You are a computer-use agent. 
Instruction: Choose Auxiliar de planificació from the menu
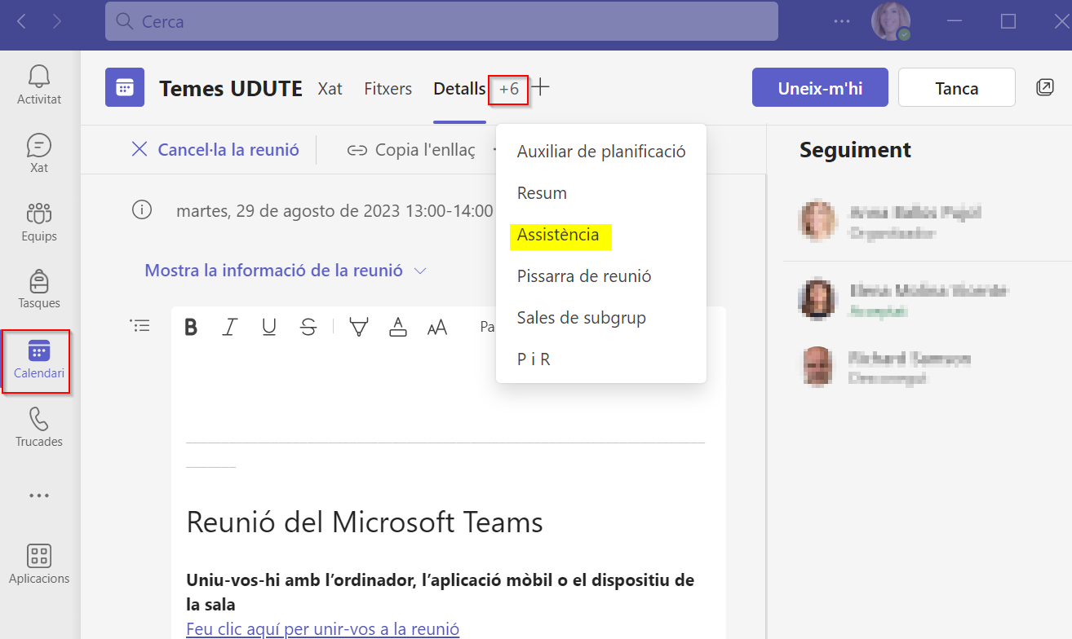pyautogui.click(x=601, y=152)
